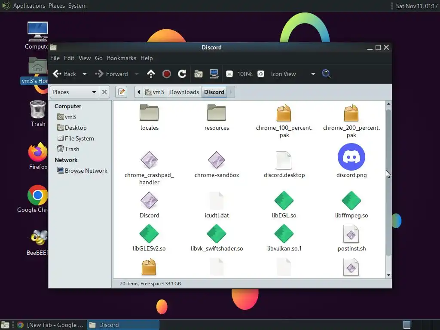Click the Discord window taskbar button
Viewport: 440px width, 330px height.
click(x=123, y=325)
